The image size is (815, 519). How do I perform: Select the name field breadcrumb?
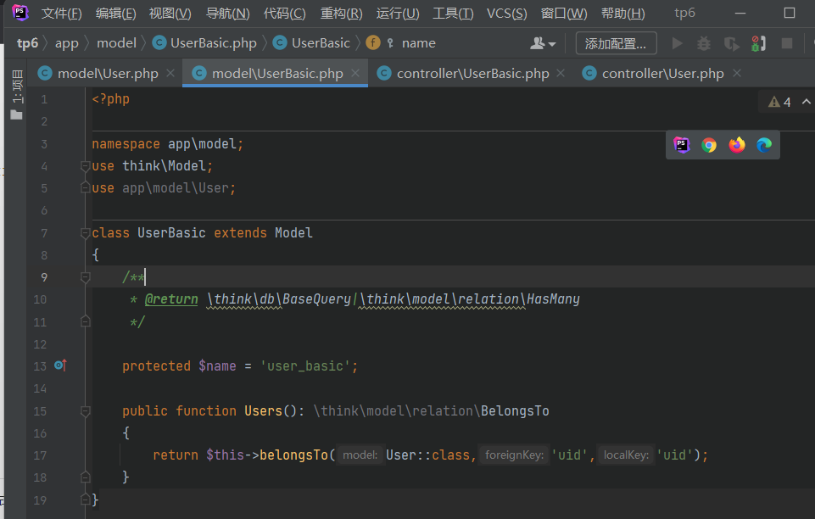[401, 43]
